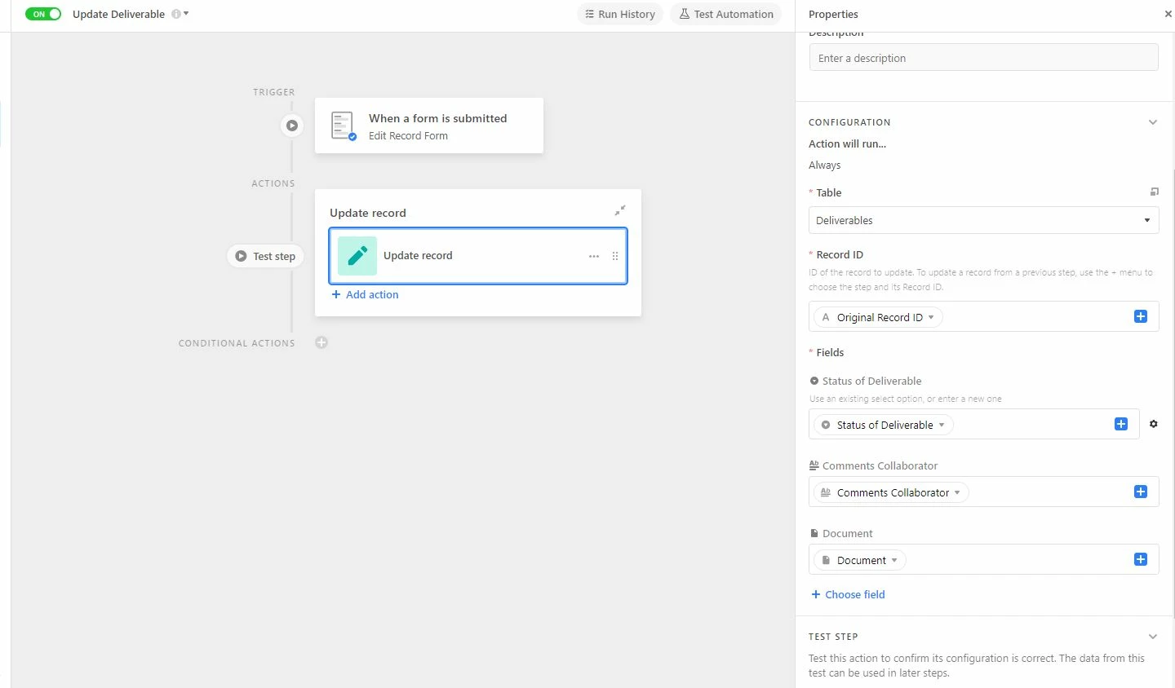The image size is (1175, 688).
Task: Click the Document field label
Action: pyautogui.click(x=847, y=533)
